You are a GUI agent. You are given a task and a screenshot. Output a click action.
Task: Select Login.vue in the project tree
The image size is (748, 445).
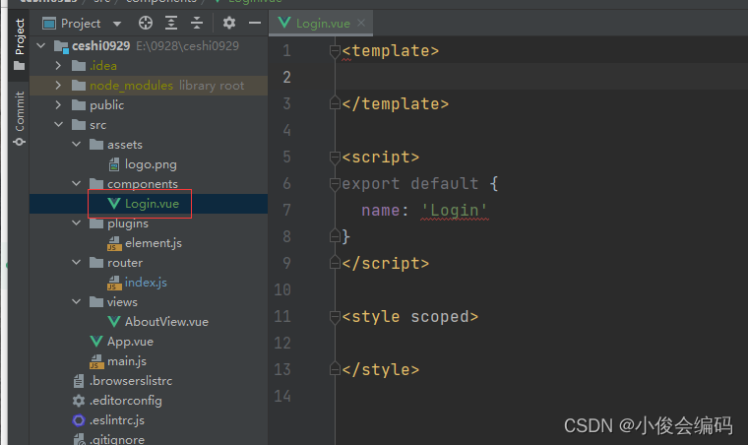pyautogui.click(x=152, y=204)
